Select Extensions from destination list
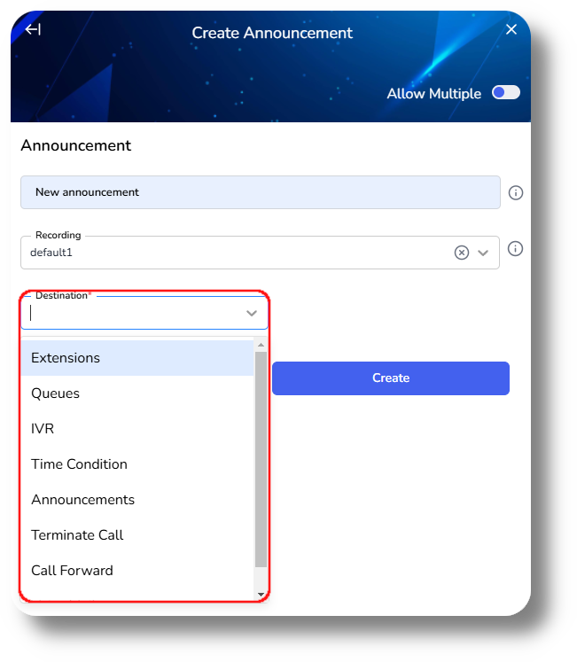This screenshot has height=662, width=577. tap(137, 358)
